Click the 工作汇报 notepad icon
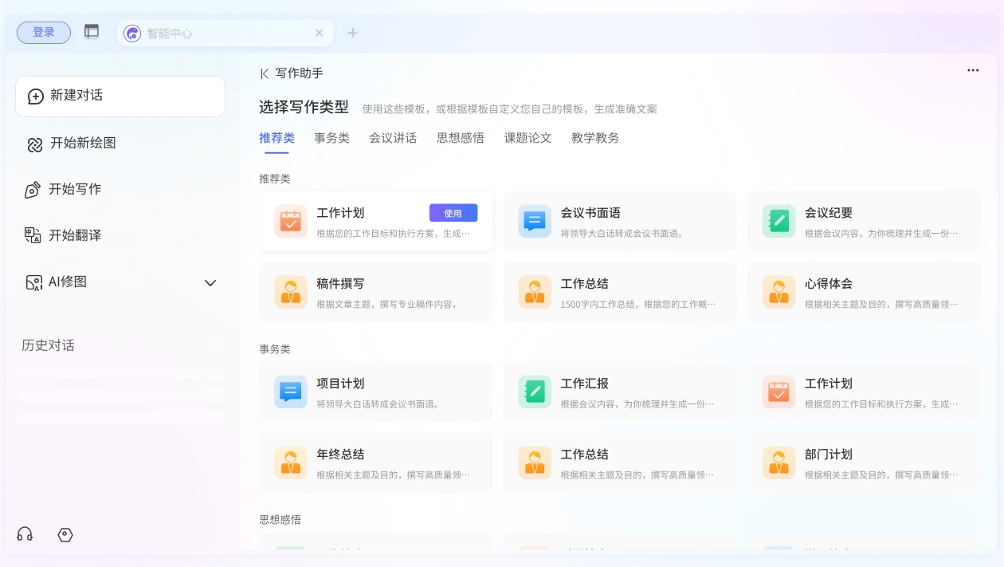The image size is (1004, 567). (x=535, y=392)
